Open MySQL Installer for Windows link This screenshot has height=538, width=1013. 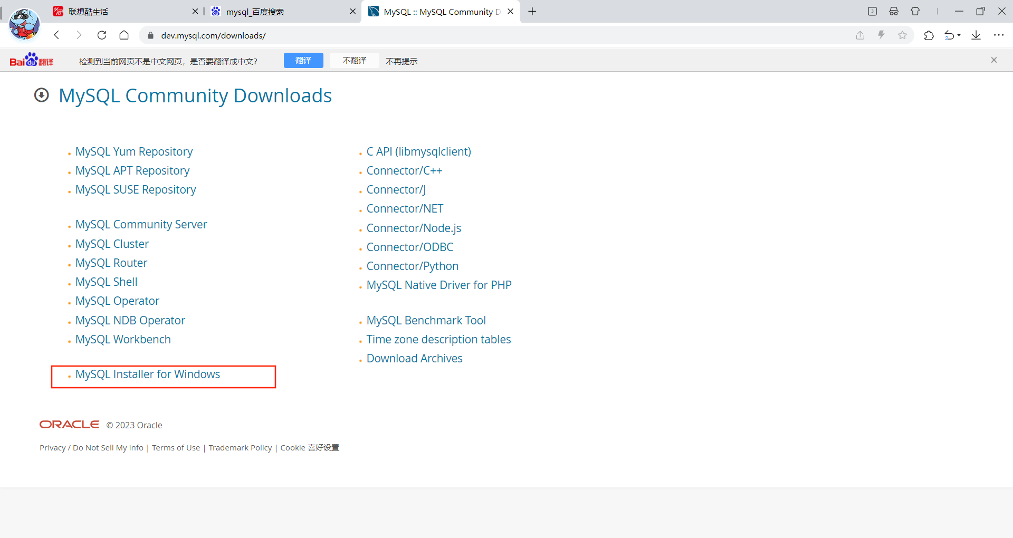coord(148,374)
